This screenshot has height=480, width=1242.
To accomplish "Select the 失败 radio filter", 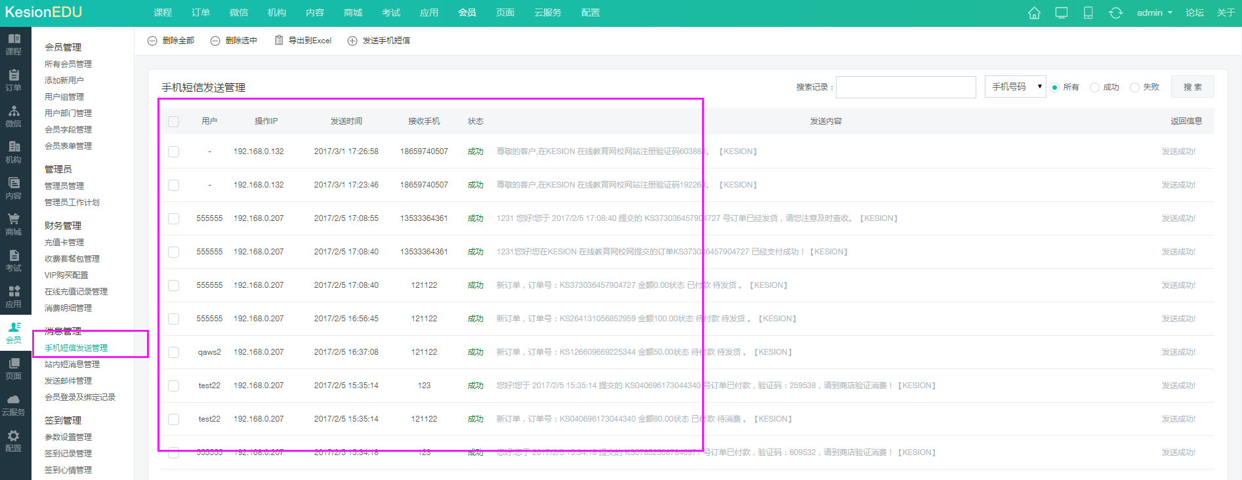I will click(x=1134, y=87).
